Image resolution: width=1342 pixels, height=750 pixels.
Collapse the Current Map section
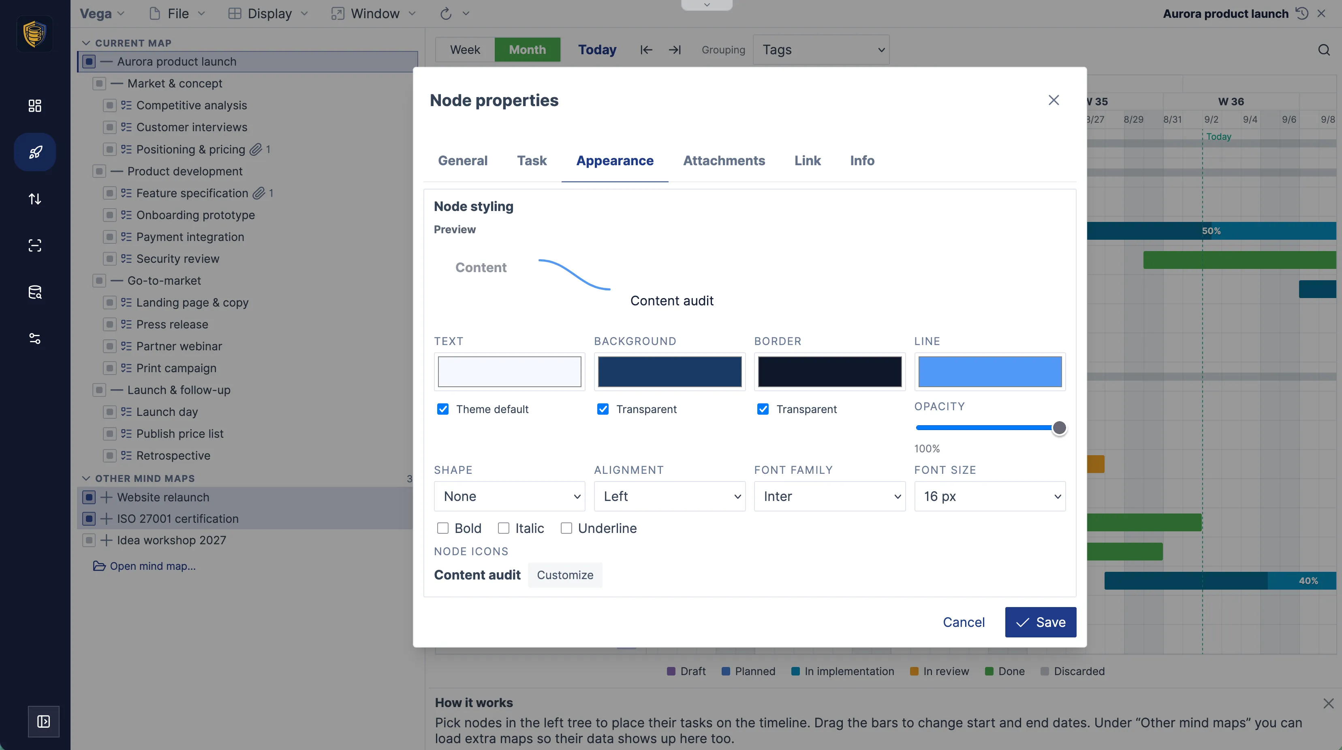[x=86, y=43]
